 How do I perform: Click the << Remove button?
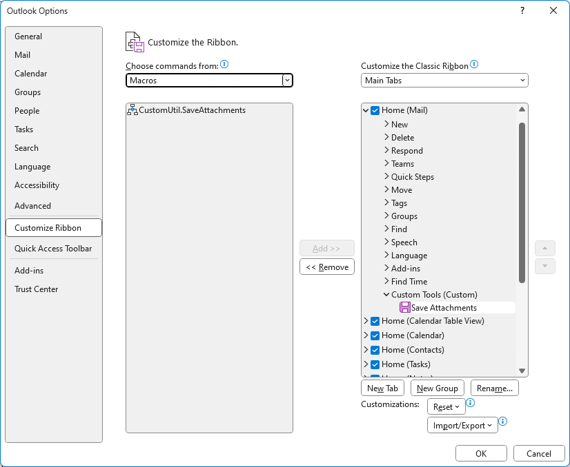coord(327,267)
